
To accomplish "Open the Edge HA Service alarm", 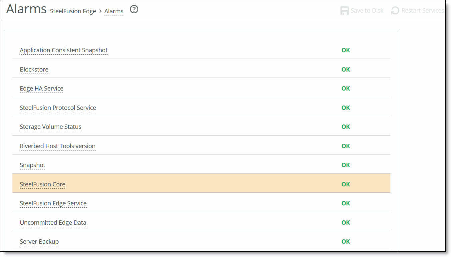I will [x=42, y=89].
